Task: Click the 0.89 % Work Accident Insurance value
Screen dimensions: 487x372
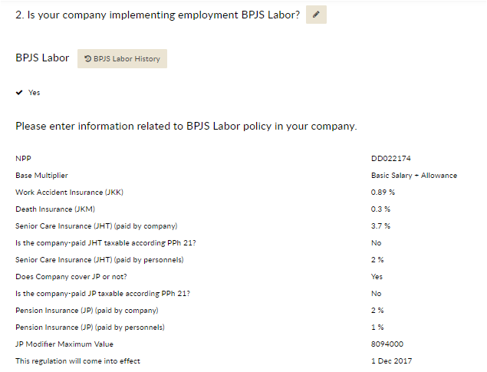Action: (383, 193)
